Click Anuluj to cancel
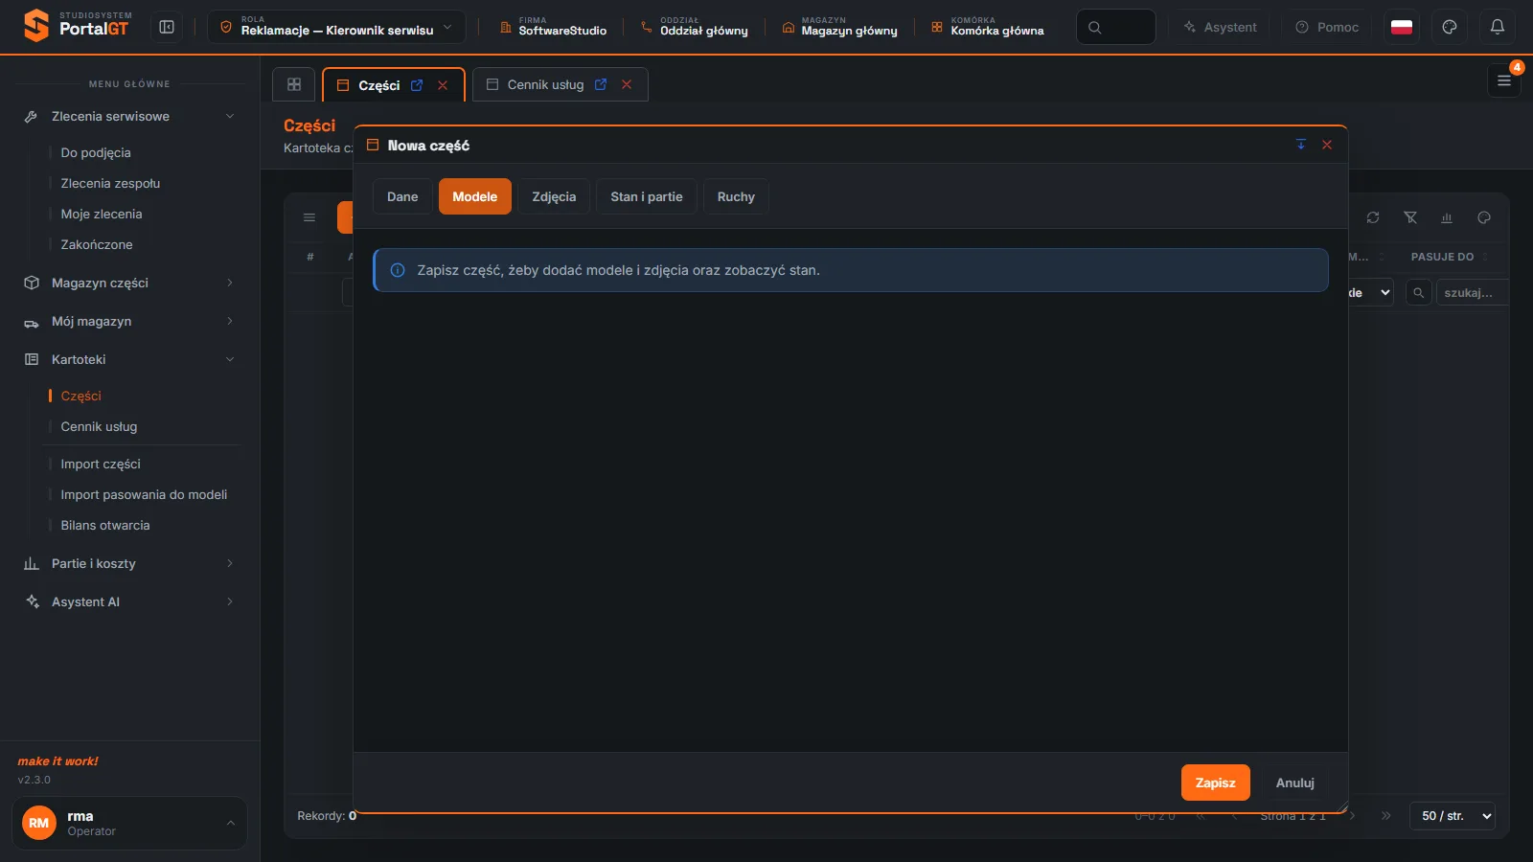 tap(1295, 783)
